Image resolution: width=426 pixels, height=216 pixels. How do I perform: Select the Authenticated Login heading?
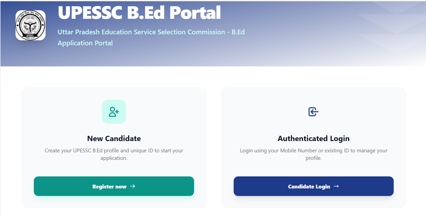(313, 138)
